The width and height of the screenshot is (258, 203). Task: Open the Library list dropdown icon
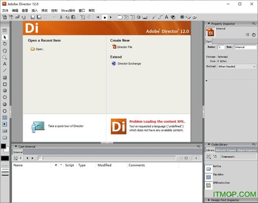point(209,157)
